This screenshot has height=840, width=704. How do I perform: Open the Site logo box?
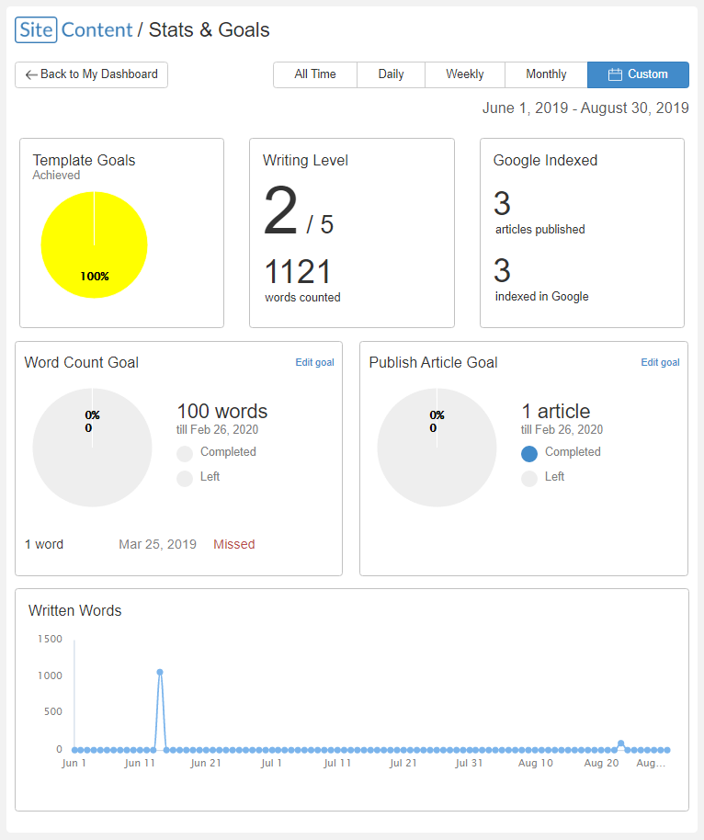pyautogui.click(x=36, y=30)
